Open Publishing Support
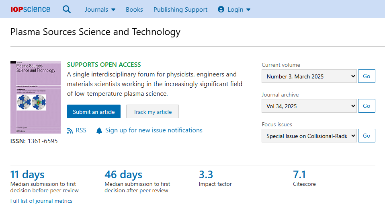 180,9
